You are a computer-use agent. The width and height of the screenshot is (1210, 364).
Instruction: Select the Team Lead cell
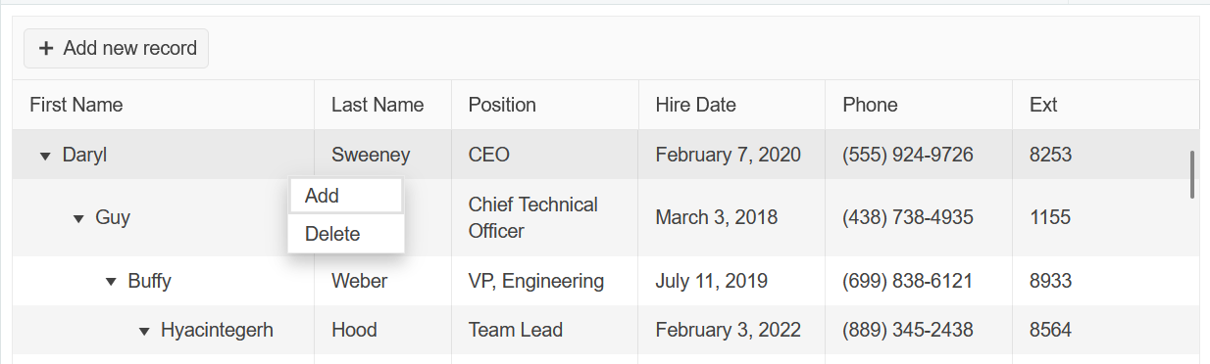pyautogui.click(x=544, y=330)
